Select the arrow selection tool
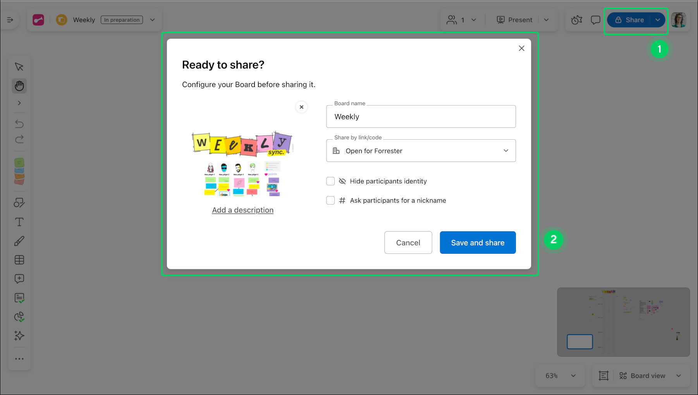 [19, 67]
